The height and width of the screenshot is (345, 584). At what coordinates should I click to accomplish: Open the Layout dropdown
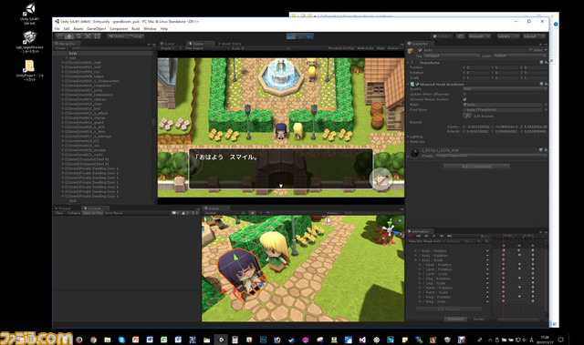[534, 36]
